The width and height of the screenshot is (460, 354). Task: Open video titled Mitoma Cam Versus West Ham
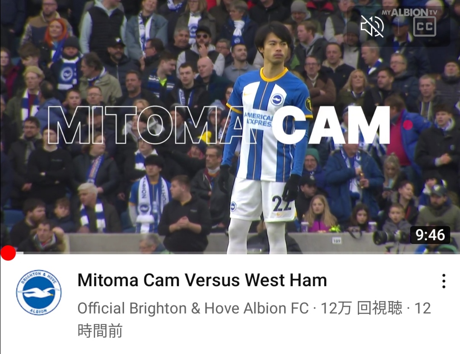202,280
